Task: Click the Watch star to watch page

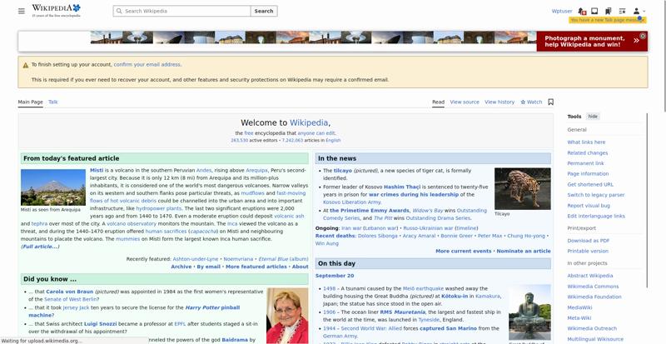Action: point(531,102)
